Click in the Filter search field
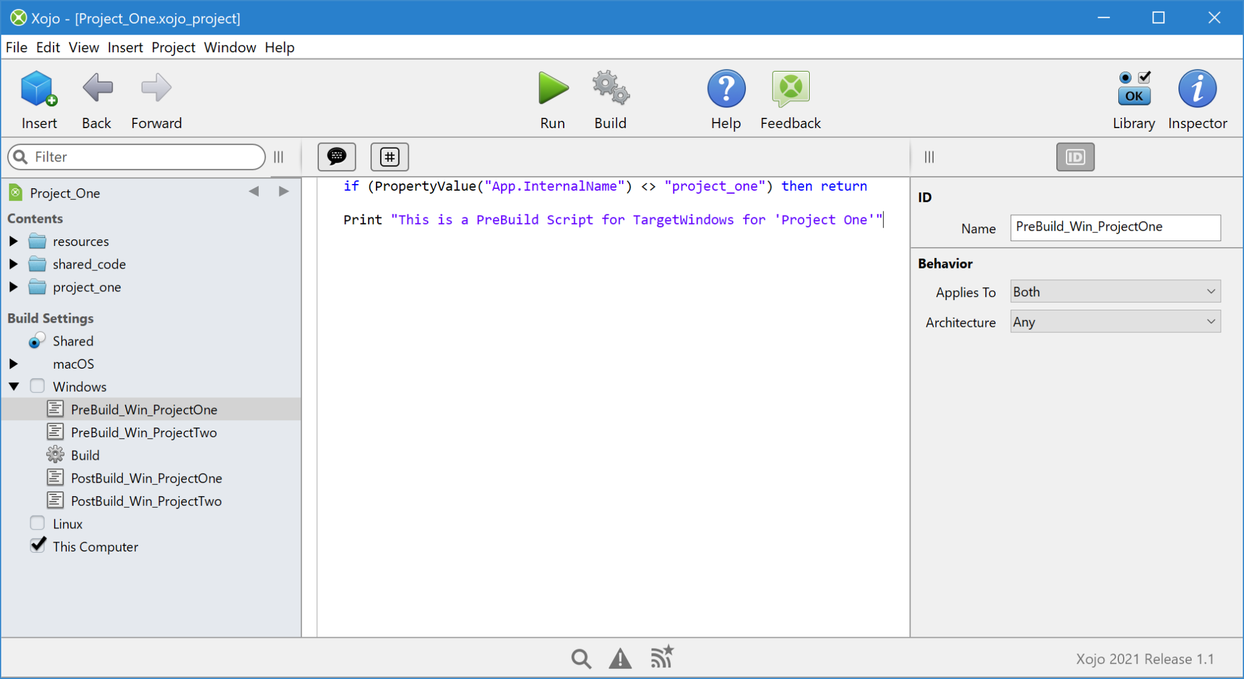Viewport: 1244px width, 679px height. (x=137, y=157)
